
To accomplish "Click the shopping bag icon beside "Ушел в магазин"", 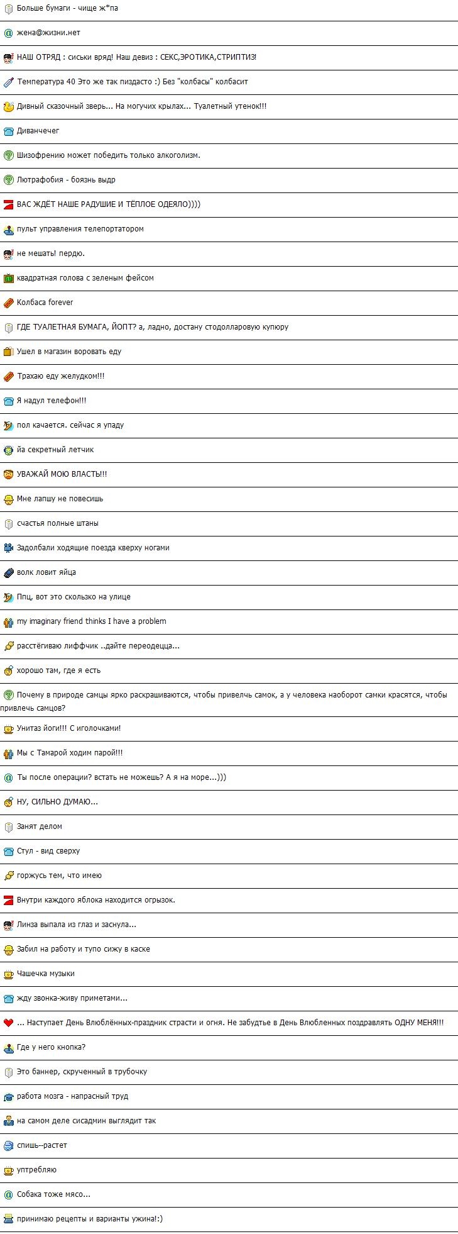I will pyautogui.click(x=8, y=352).
